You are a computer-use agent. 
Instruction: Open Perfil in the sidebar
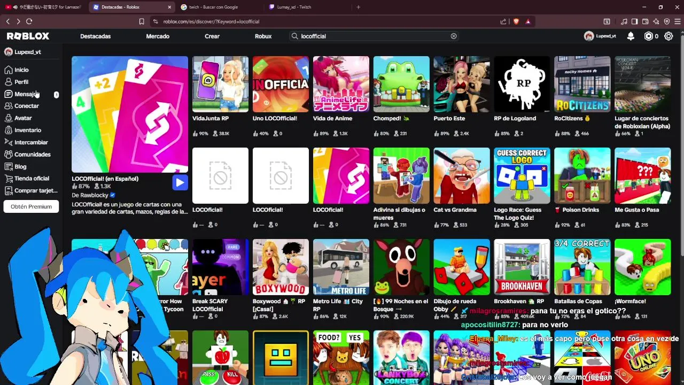click(x=21, y=82)
